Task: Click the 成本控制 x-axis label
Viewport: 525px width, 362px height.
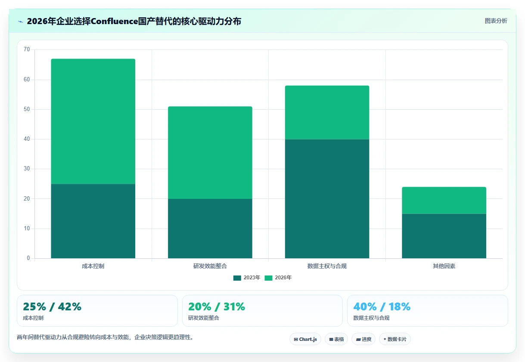Action: pyautogui.click(x=93, y=266)
